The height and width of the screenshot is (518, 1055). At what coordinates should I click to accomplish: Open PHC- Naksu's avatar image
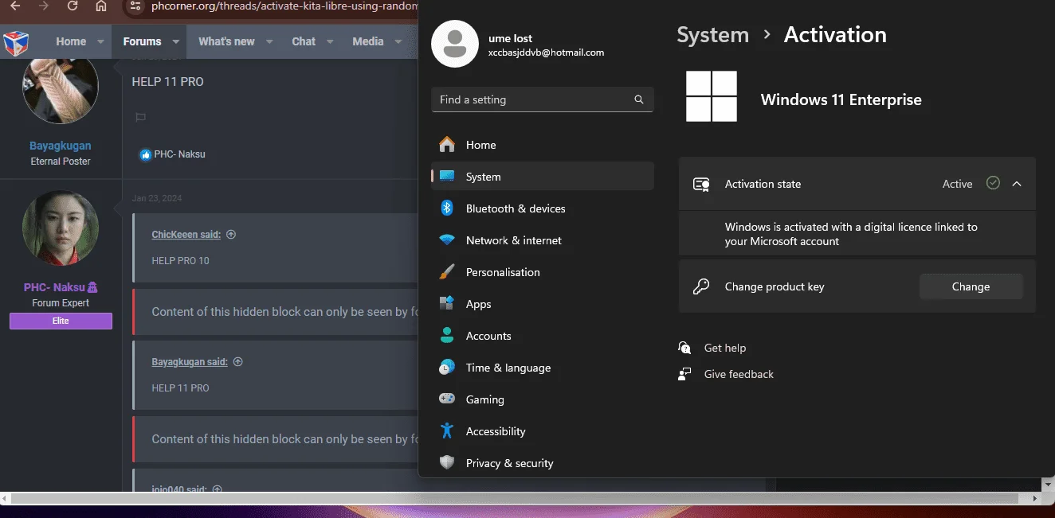61,228
